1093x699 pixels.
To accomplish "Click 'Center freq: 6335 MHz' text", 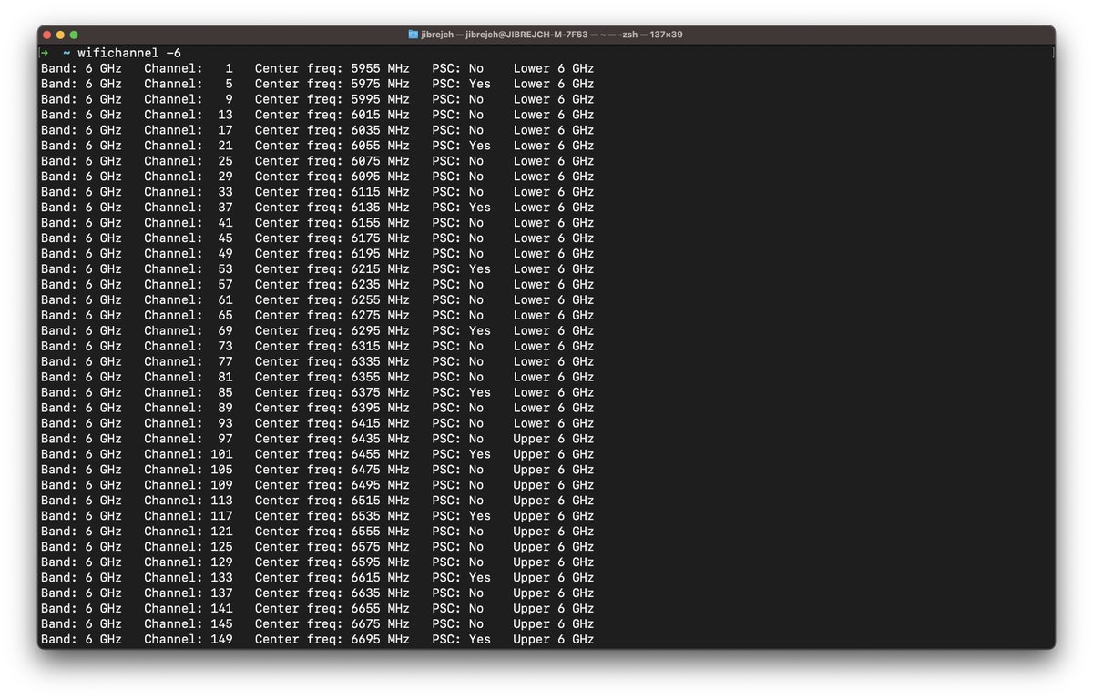I will pyautogui.click(x=332, y=362).
